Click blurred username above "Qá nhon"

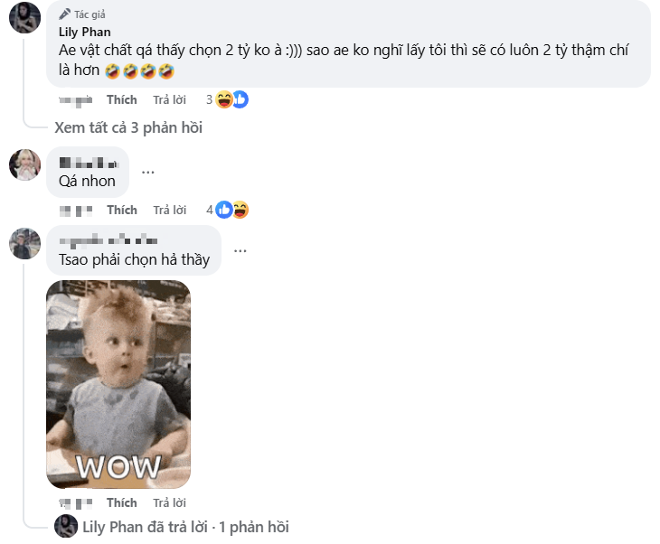coord(88,164)
